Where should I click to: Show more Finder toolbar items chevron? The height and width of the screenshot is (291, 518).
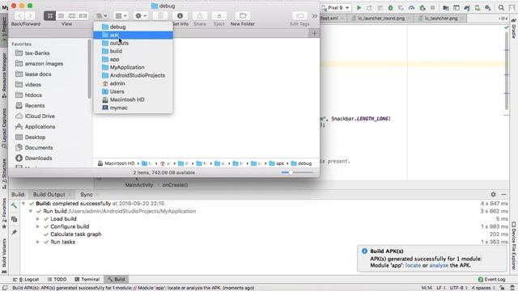[x=315, y=16]
